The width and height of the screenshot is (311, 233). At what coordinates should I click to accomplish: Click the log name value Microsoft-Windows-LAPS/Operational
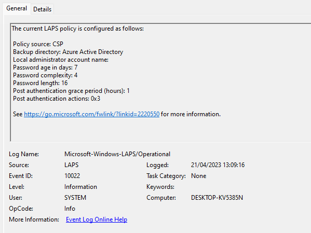117,154
